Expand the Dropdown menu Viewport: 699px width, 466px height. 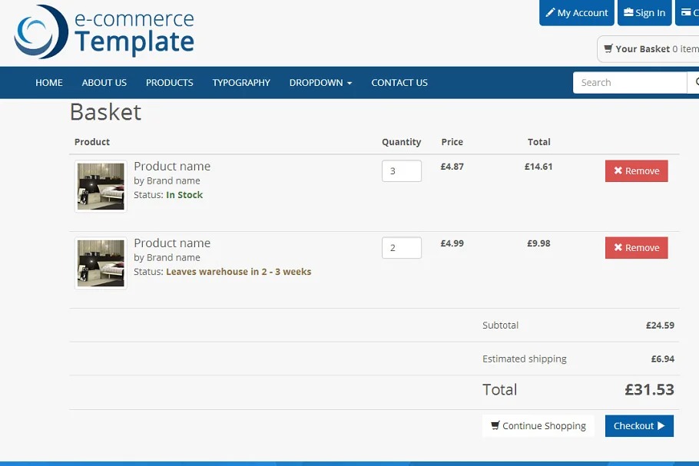[320, 83]
